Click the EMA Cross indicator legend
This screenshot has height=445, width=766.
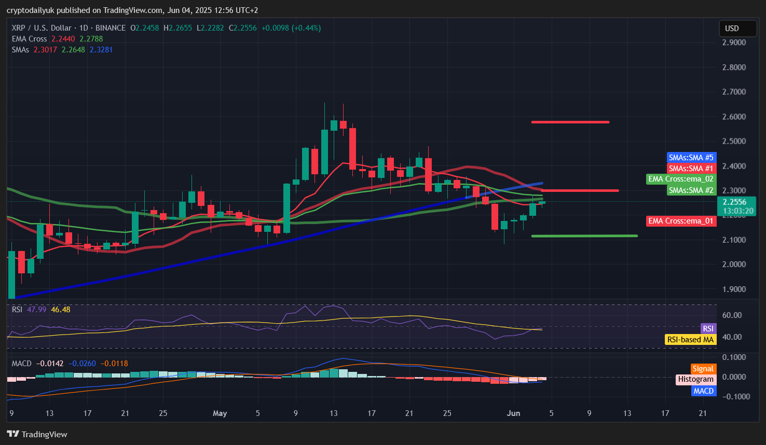tap(30, 39)
